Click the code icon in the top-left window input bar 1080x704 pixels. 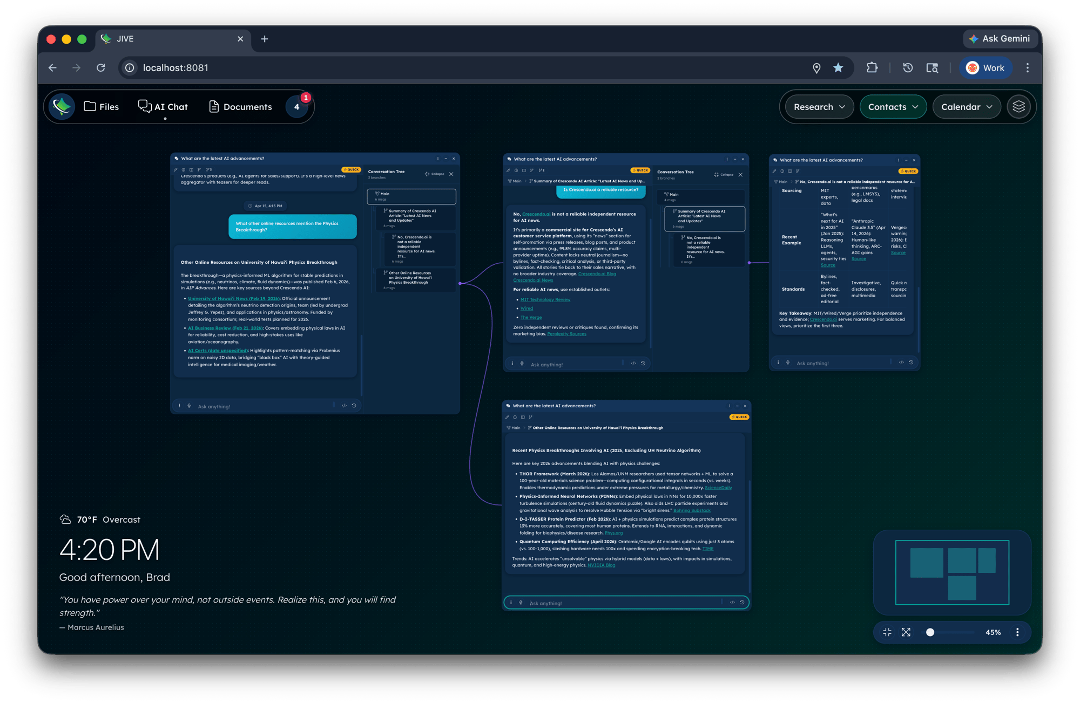[x=344, y=406]
